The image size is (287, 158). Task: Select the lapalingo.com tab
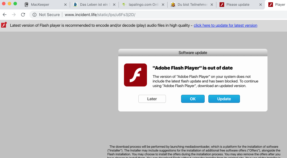(x=141, y=5)
